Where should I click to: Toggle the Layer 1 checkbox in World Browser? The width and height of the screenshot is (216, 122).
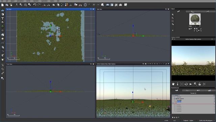click(x=174, y=96)
